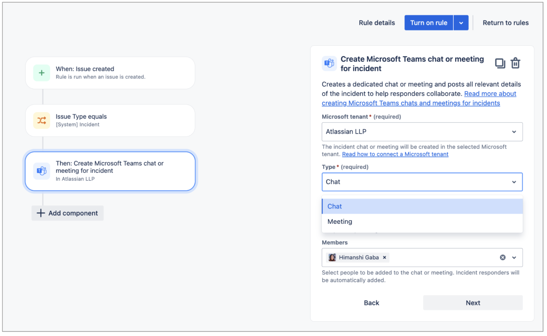Choose the Meeting option in the list

pos(422,222)
